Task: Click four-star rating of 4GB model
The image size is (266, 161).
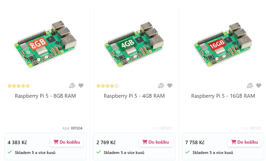Action: 107,86
